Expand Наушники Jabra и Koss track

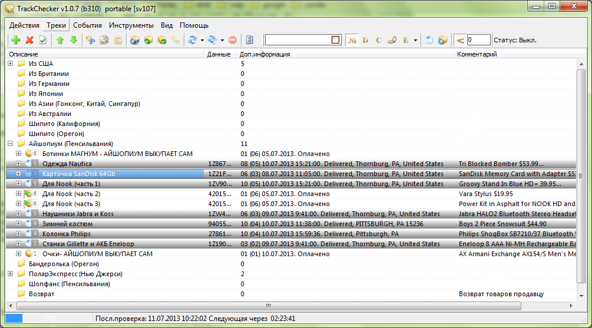[18, 214]
